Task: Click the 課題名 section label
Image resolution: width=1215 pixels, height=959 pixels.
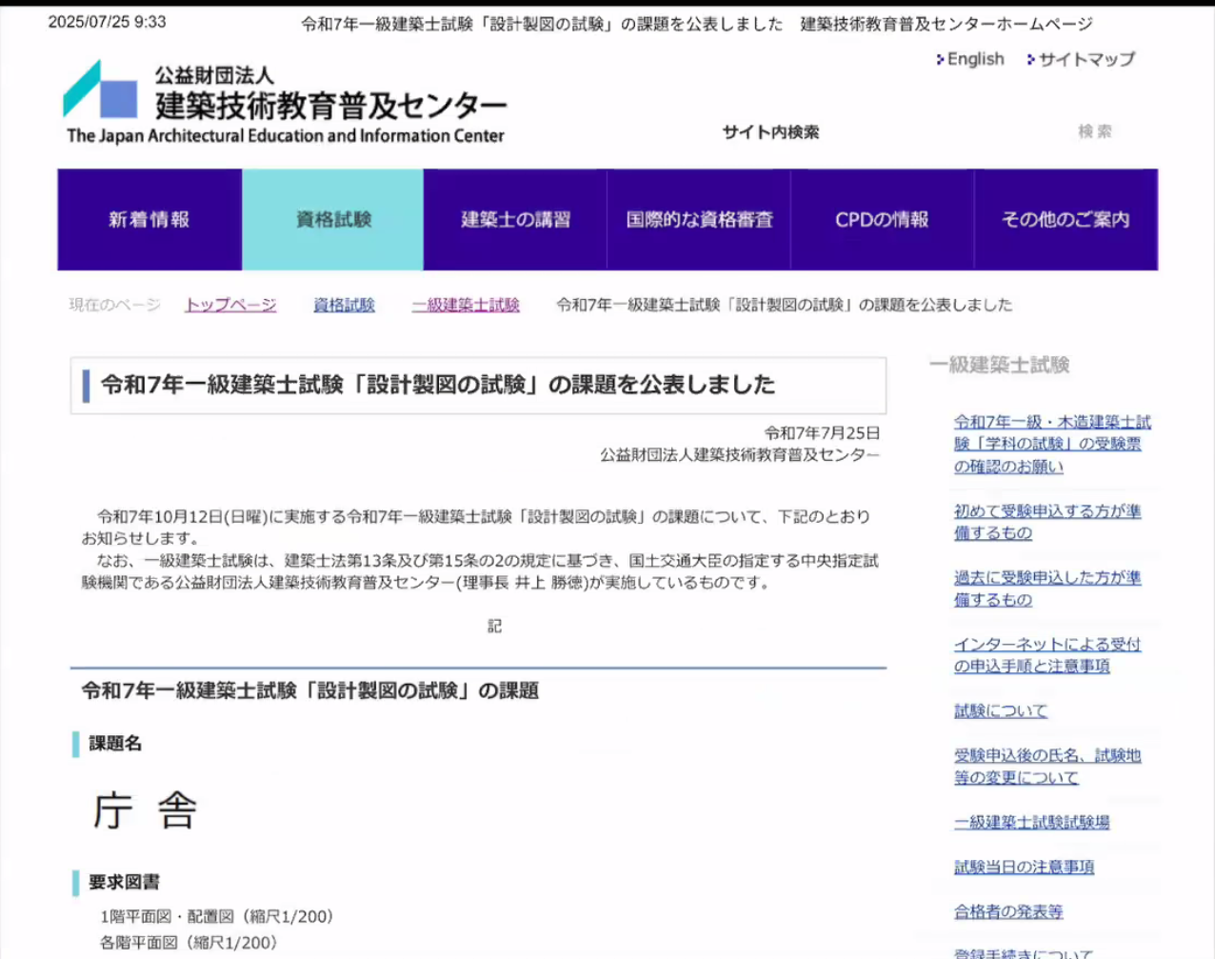Action: pyautogui.click(x=115, y=744)
